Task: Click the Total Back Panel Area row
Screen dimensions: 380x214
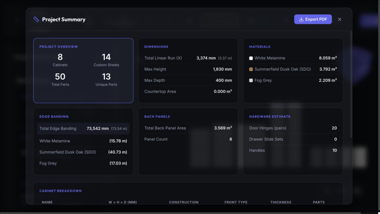Action: (x=188, y=128)
